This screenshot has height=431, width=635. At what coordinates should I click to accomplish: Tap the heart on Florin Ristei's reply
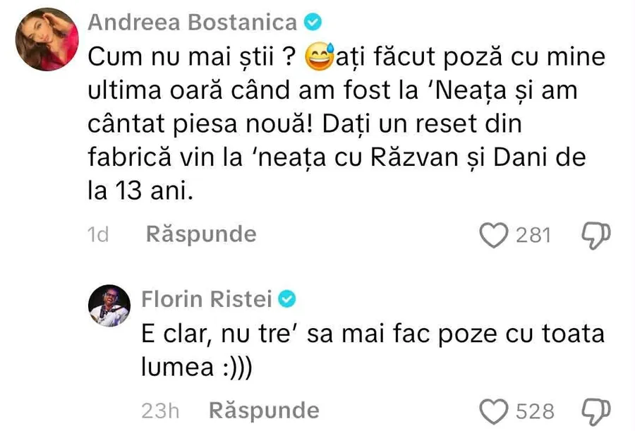[x=495, y=411]
